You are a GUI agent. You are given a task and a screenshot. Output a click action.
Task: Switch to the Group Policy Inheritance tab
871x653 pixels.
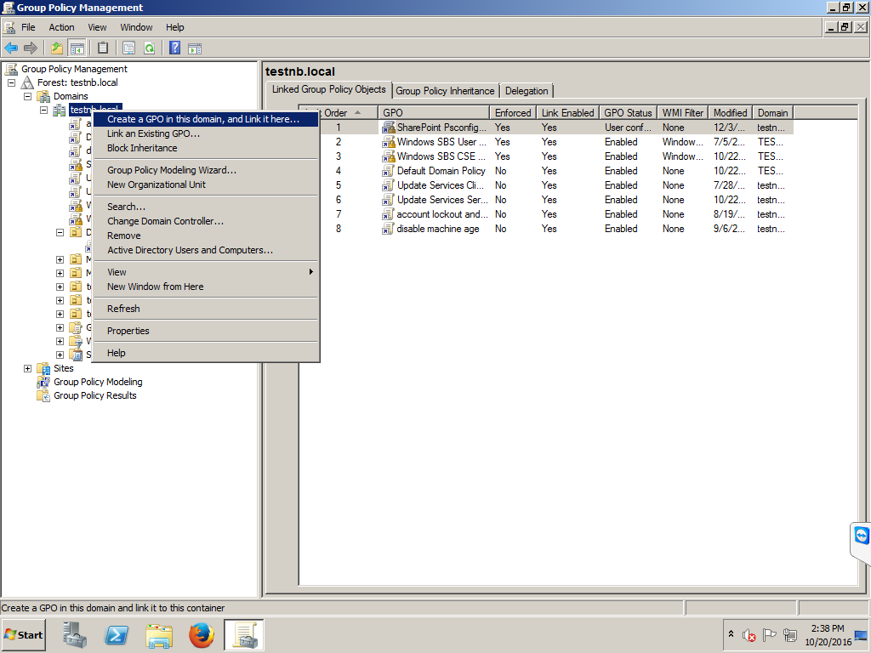coord(445,90)
